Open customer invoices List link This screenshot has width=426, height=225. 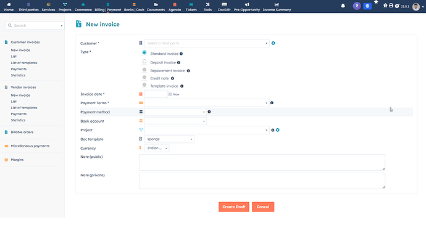click(14, 57)
